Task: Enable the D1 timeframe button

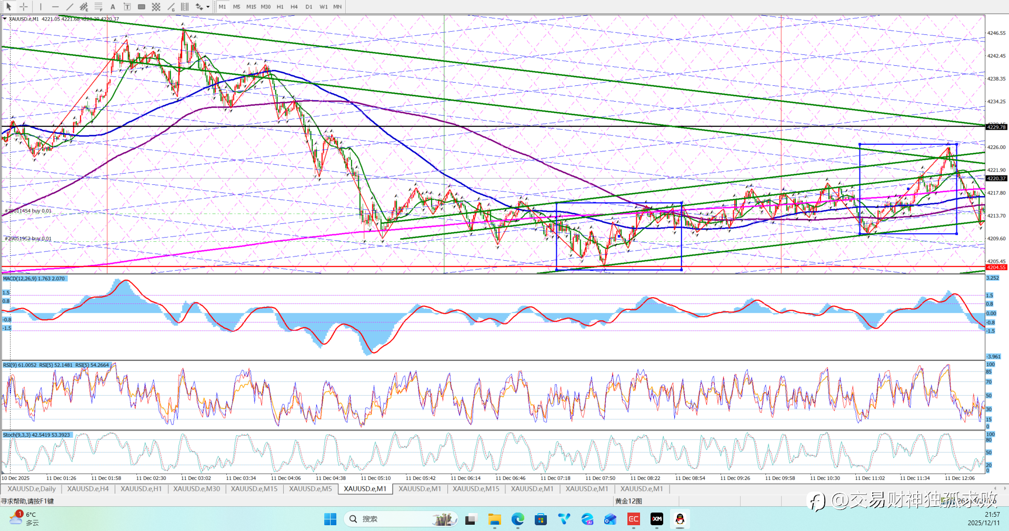Action: 309,7
